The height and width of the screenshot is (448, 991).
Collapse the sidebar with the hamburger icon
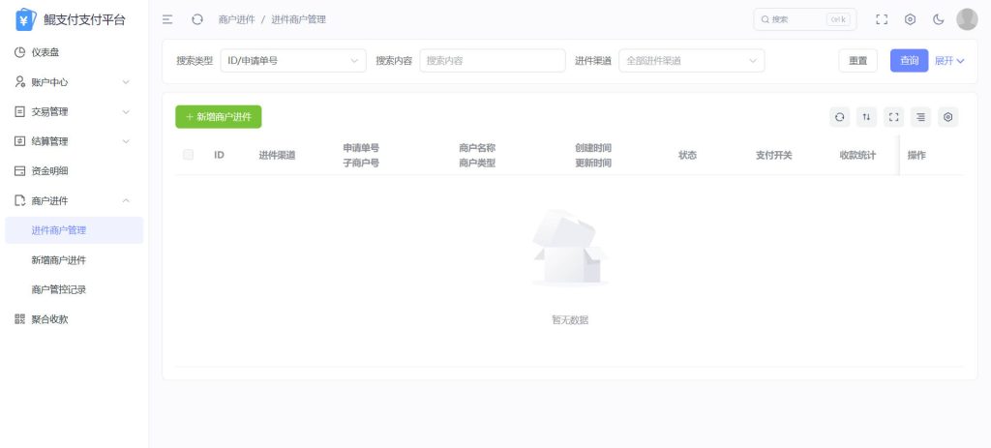(x=167, y=19)
